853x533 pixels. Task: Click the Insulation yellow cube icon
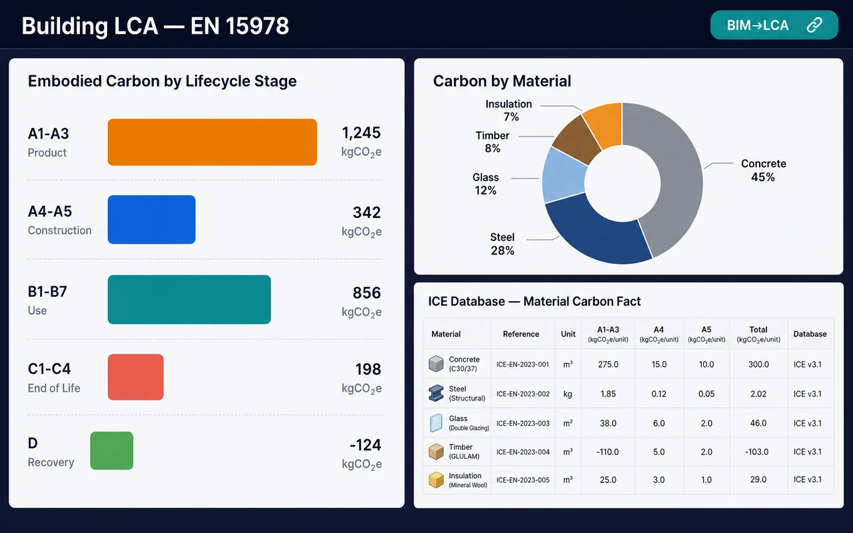coord(436,480)
